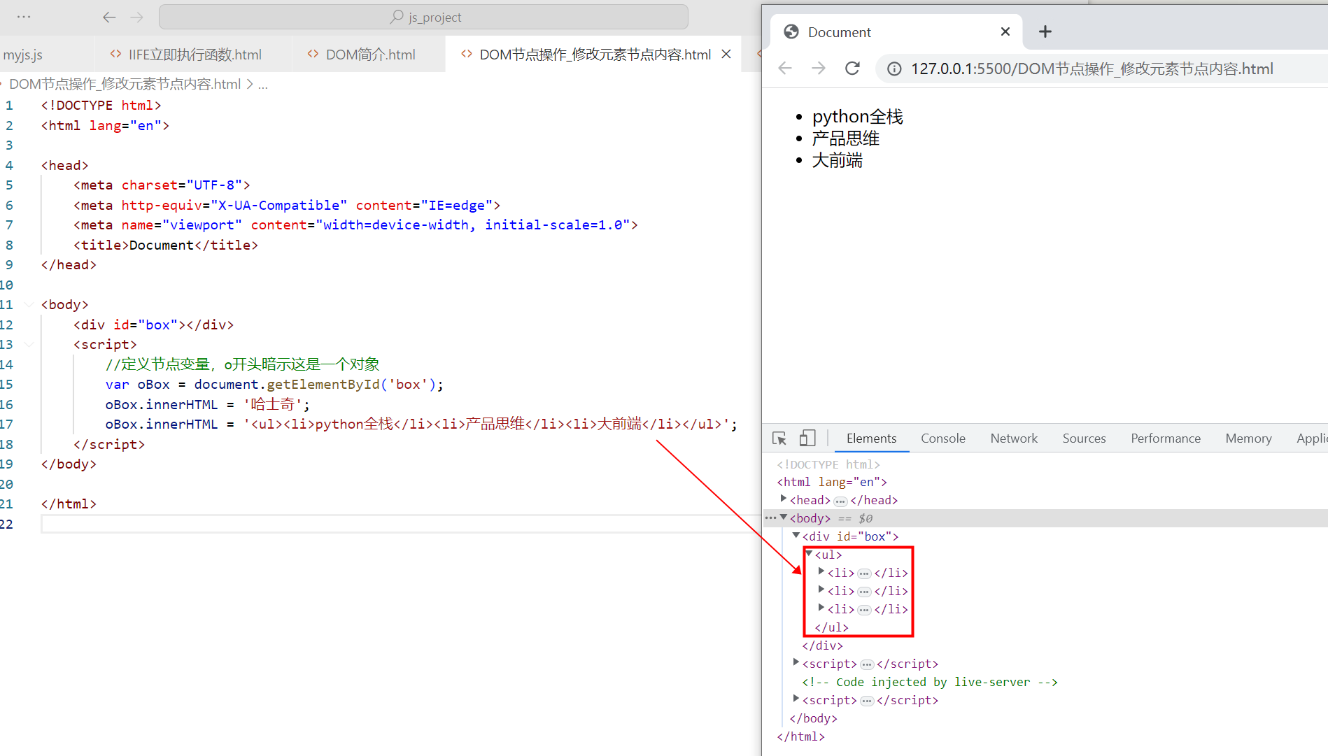Click the 产品思维 list item on the page
Viewport: 1328px width, 756px height.
(845, 138)
